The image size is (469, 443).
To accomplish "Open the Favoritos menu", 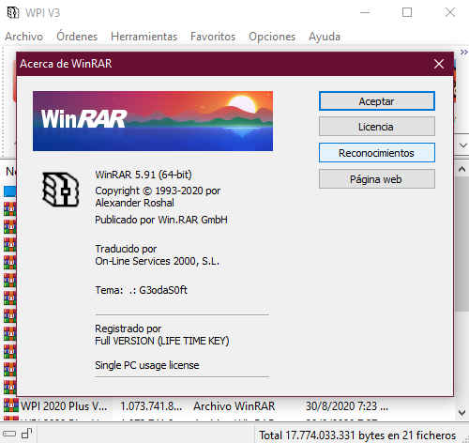I will click(x=213, y=37).
